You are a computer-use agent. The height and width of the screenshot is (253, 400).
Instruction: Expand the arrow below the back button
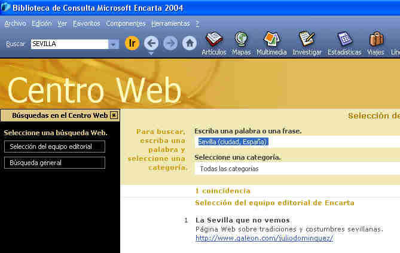click(151, 54)
